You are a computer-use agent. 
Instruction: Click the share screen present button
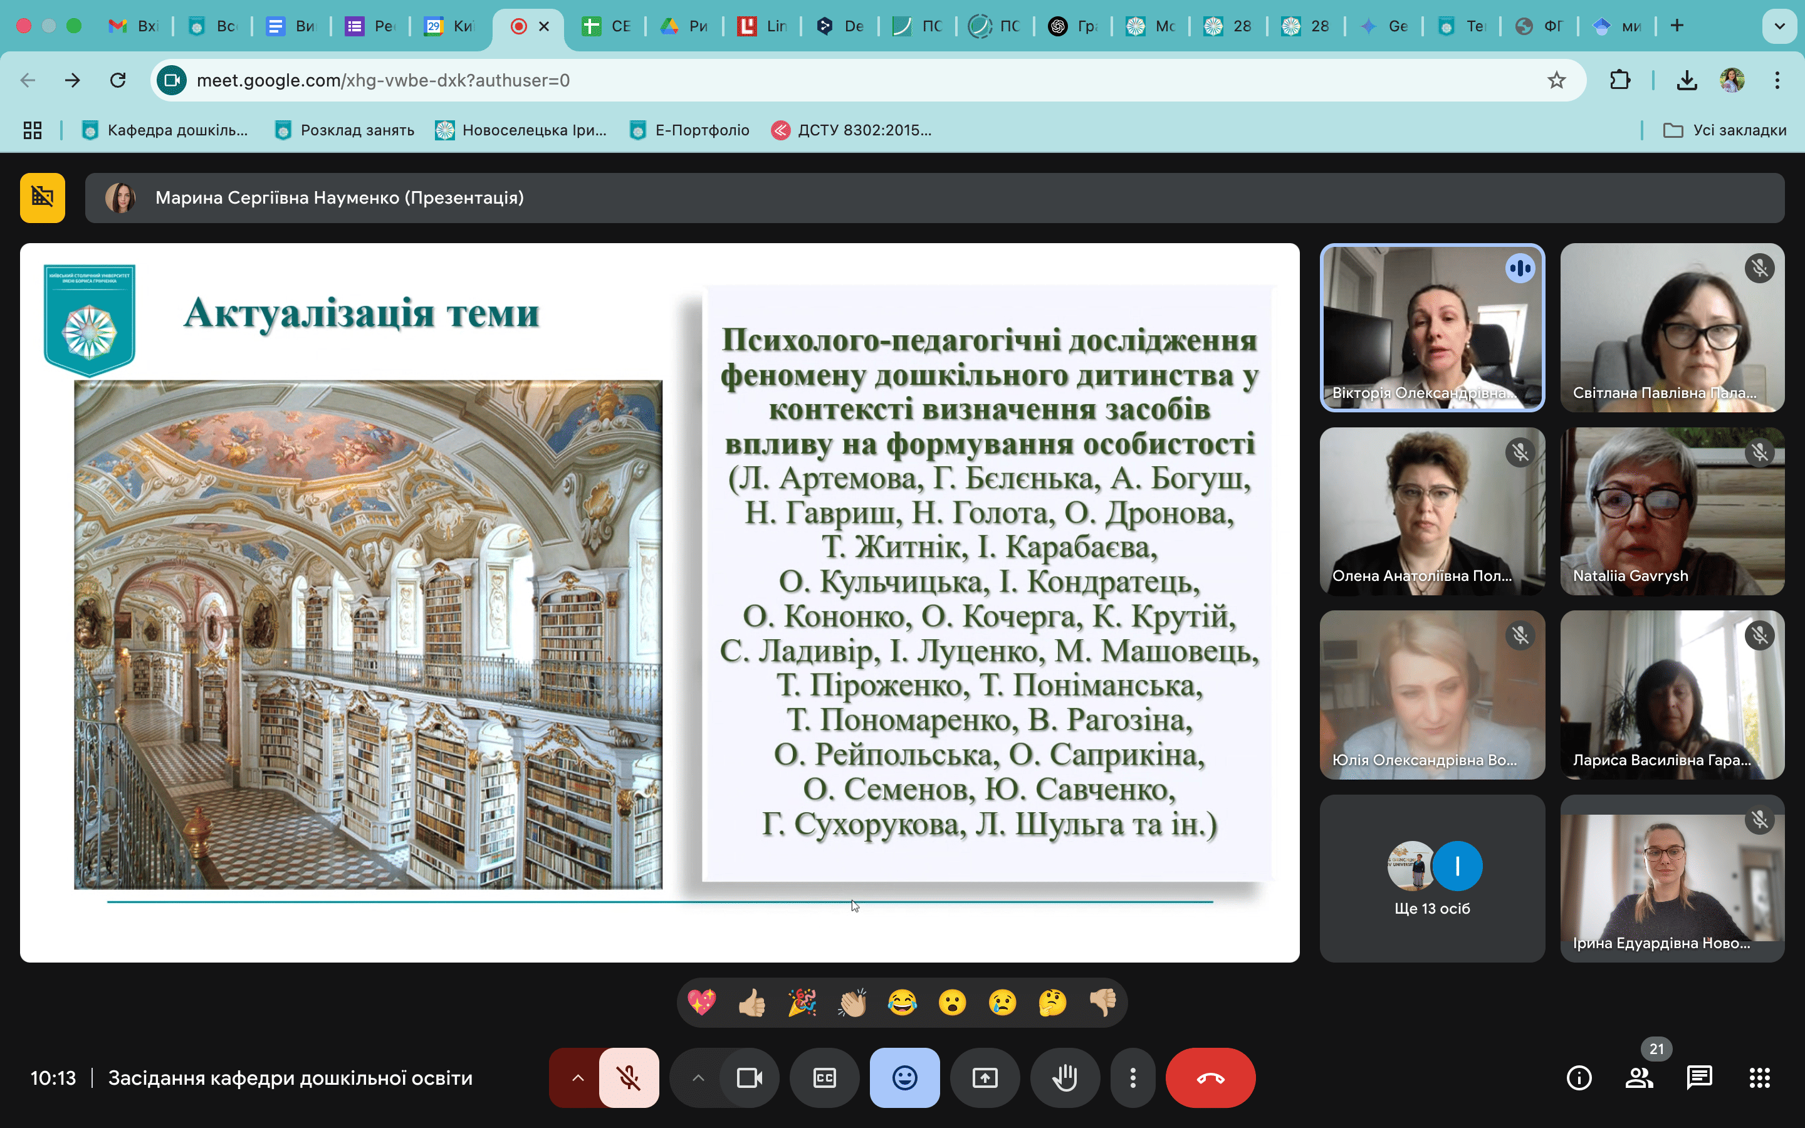(985, 1077)
